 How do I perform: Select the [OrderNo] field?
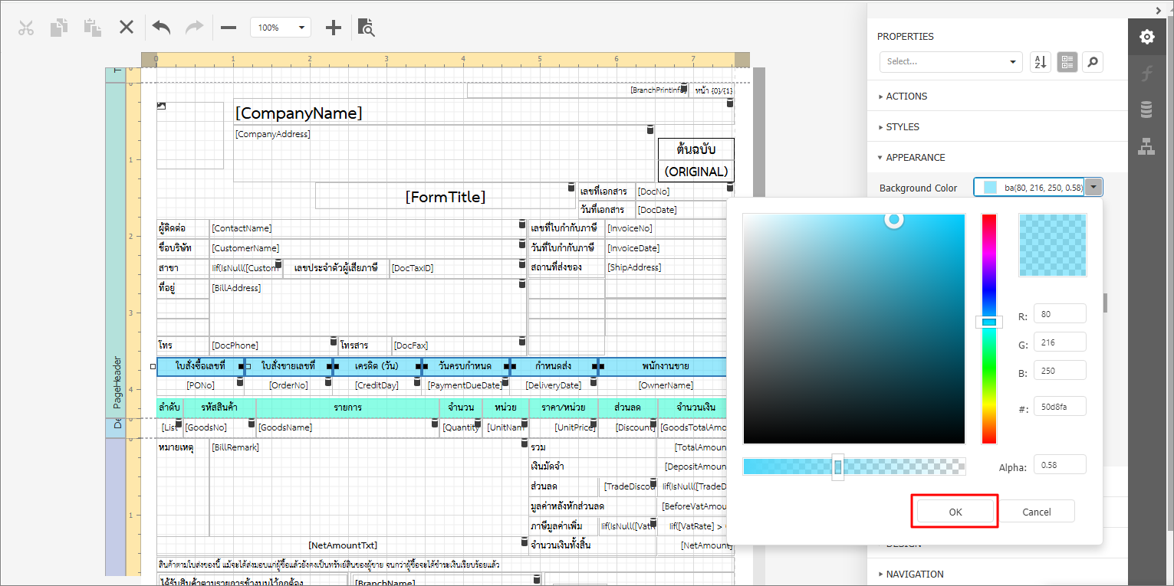[x=288, y=385]
